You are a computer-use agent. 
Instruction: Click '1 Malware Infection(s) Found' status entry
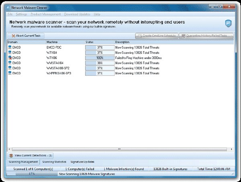coord(124,169)
